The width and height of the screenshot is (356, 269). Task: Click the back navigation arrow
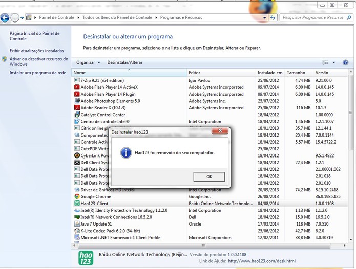click(x=5, y=18)
